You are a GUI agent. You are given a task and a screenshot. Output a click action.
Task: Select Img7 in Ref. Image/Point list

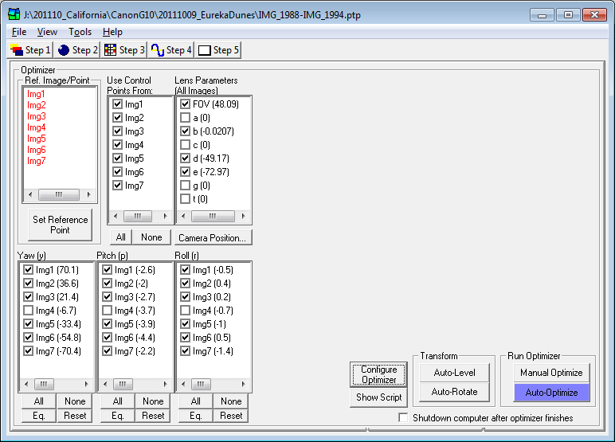[36, 161]
